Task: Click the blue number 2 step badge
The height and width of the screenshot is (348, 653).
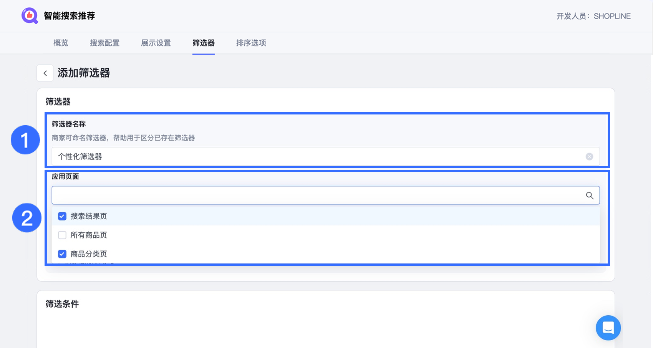Action: tap(27, 218)
